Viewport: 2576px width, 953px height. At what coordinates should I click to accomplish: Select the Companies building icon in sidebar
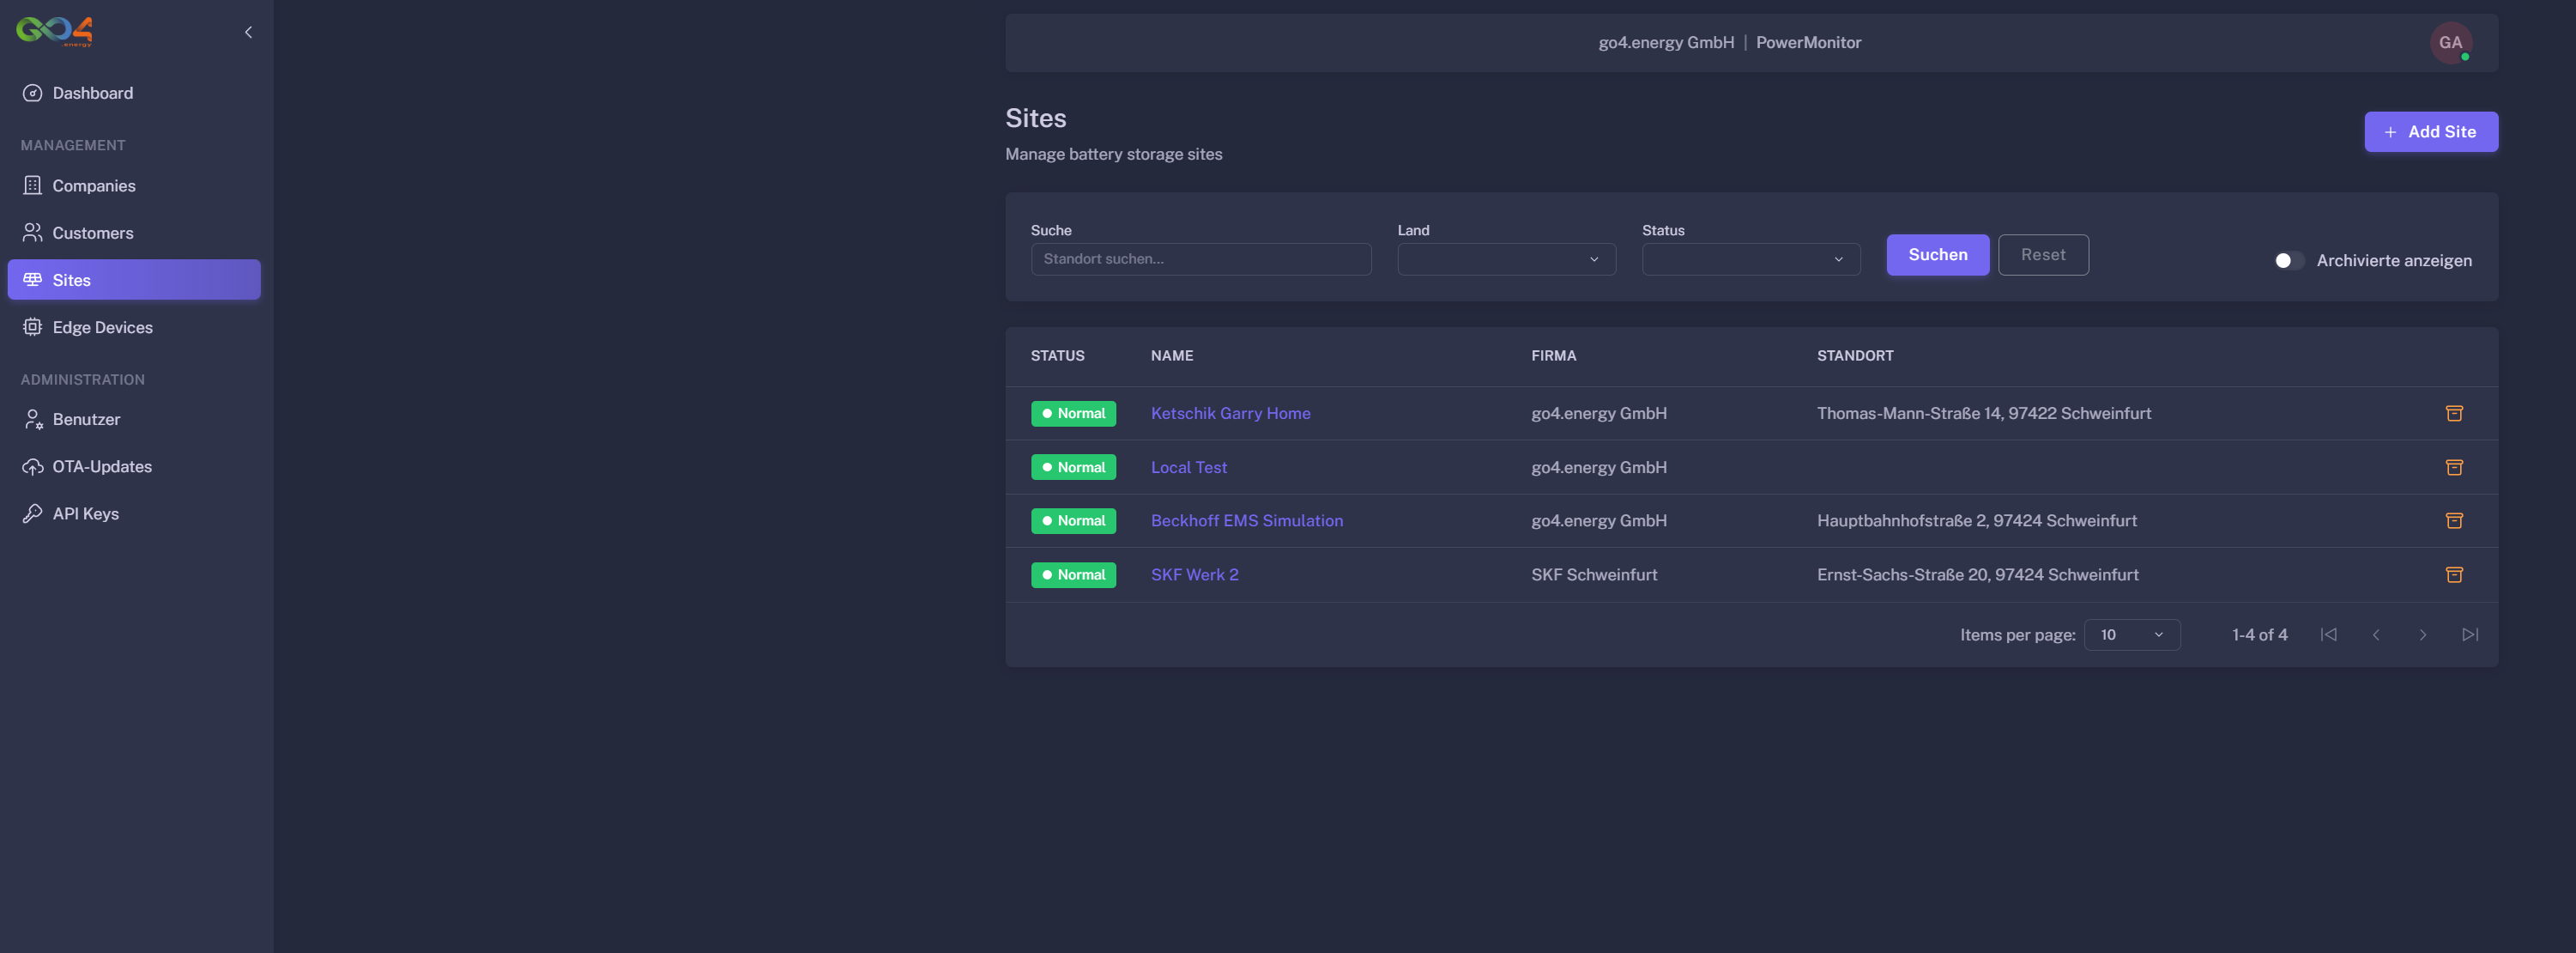tap(33, 185)
